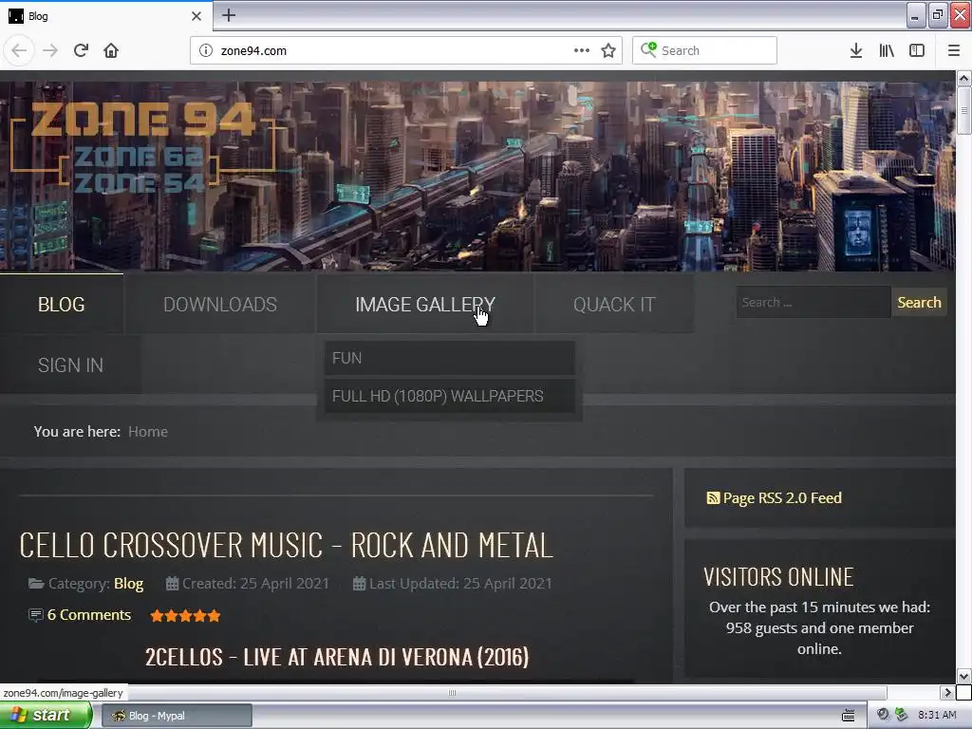Open the page actions three-dot menu
Screen dimensions: 972x729
[582, 50]
